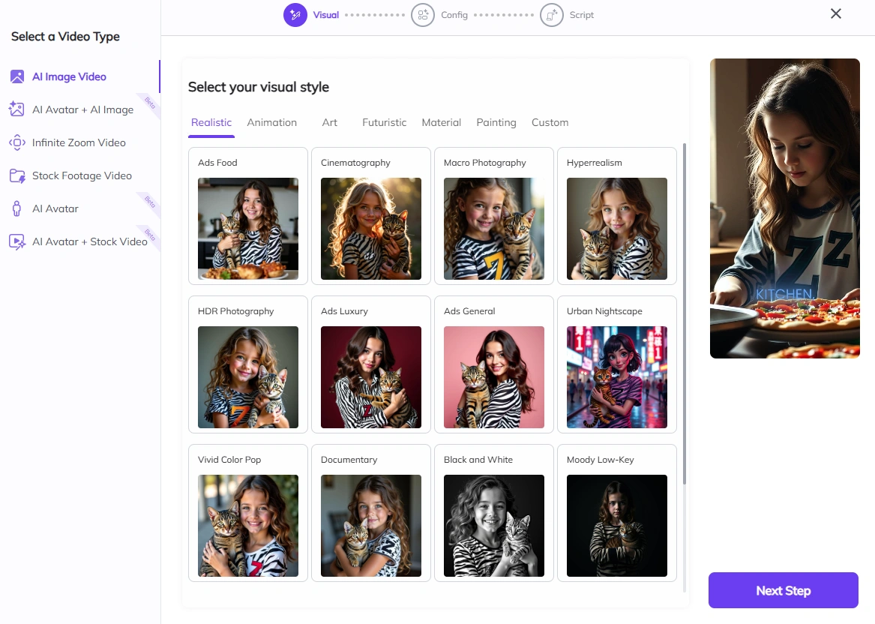
Task: Choose the AI Avatar label
Action: point(55,208)
